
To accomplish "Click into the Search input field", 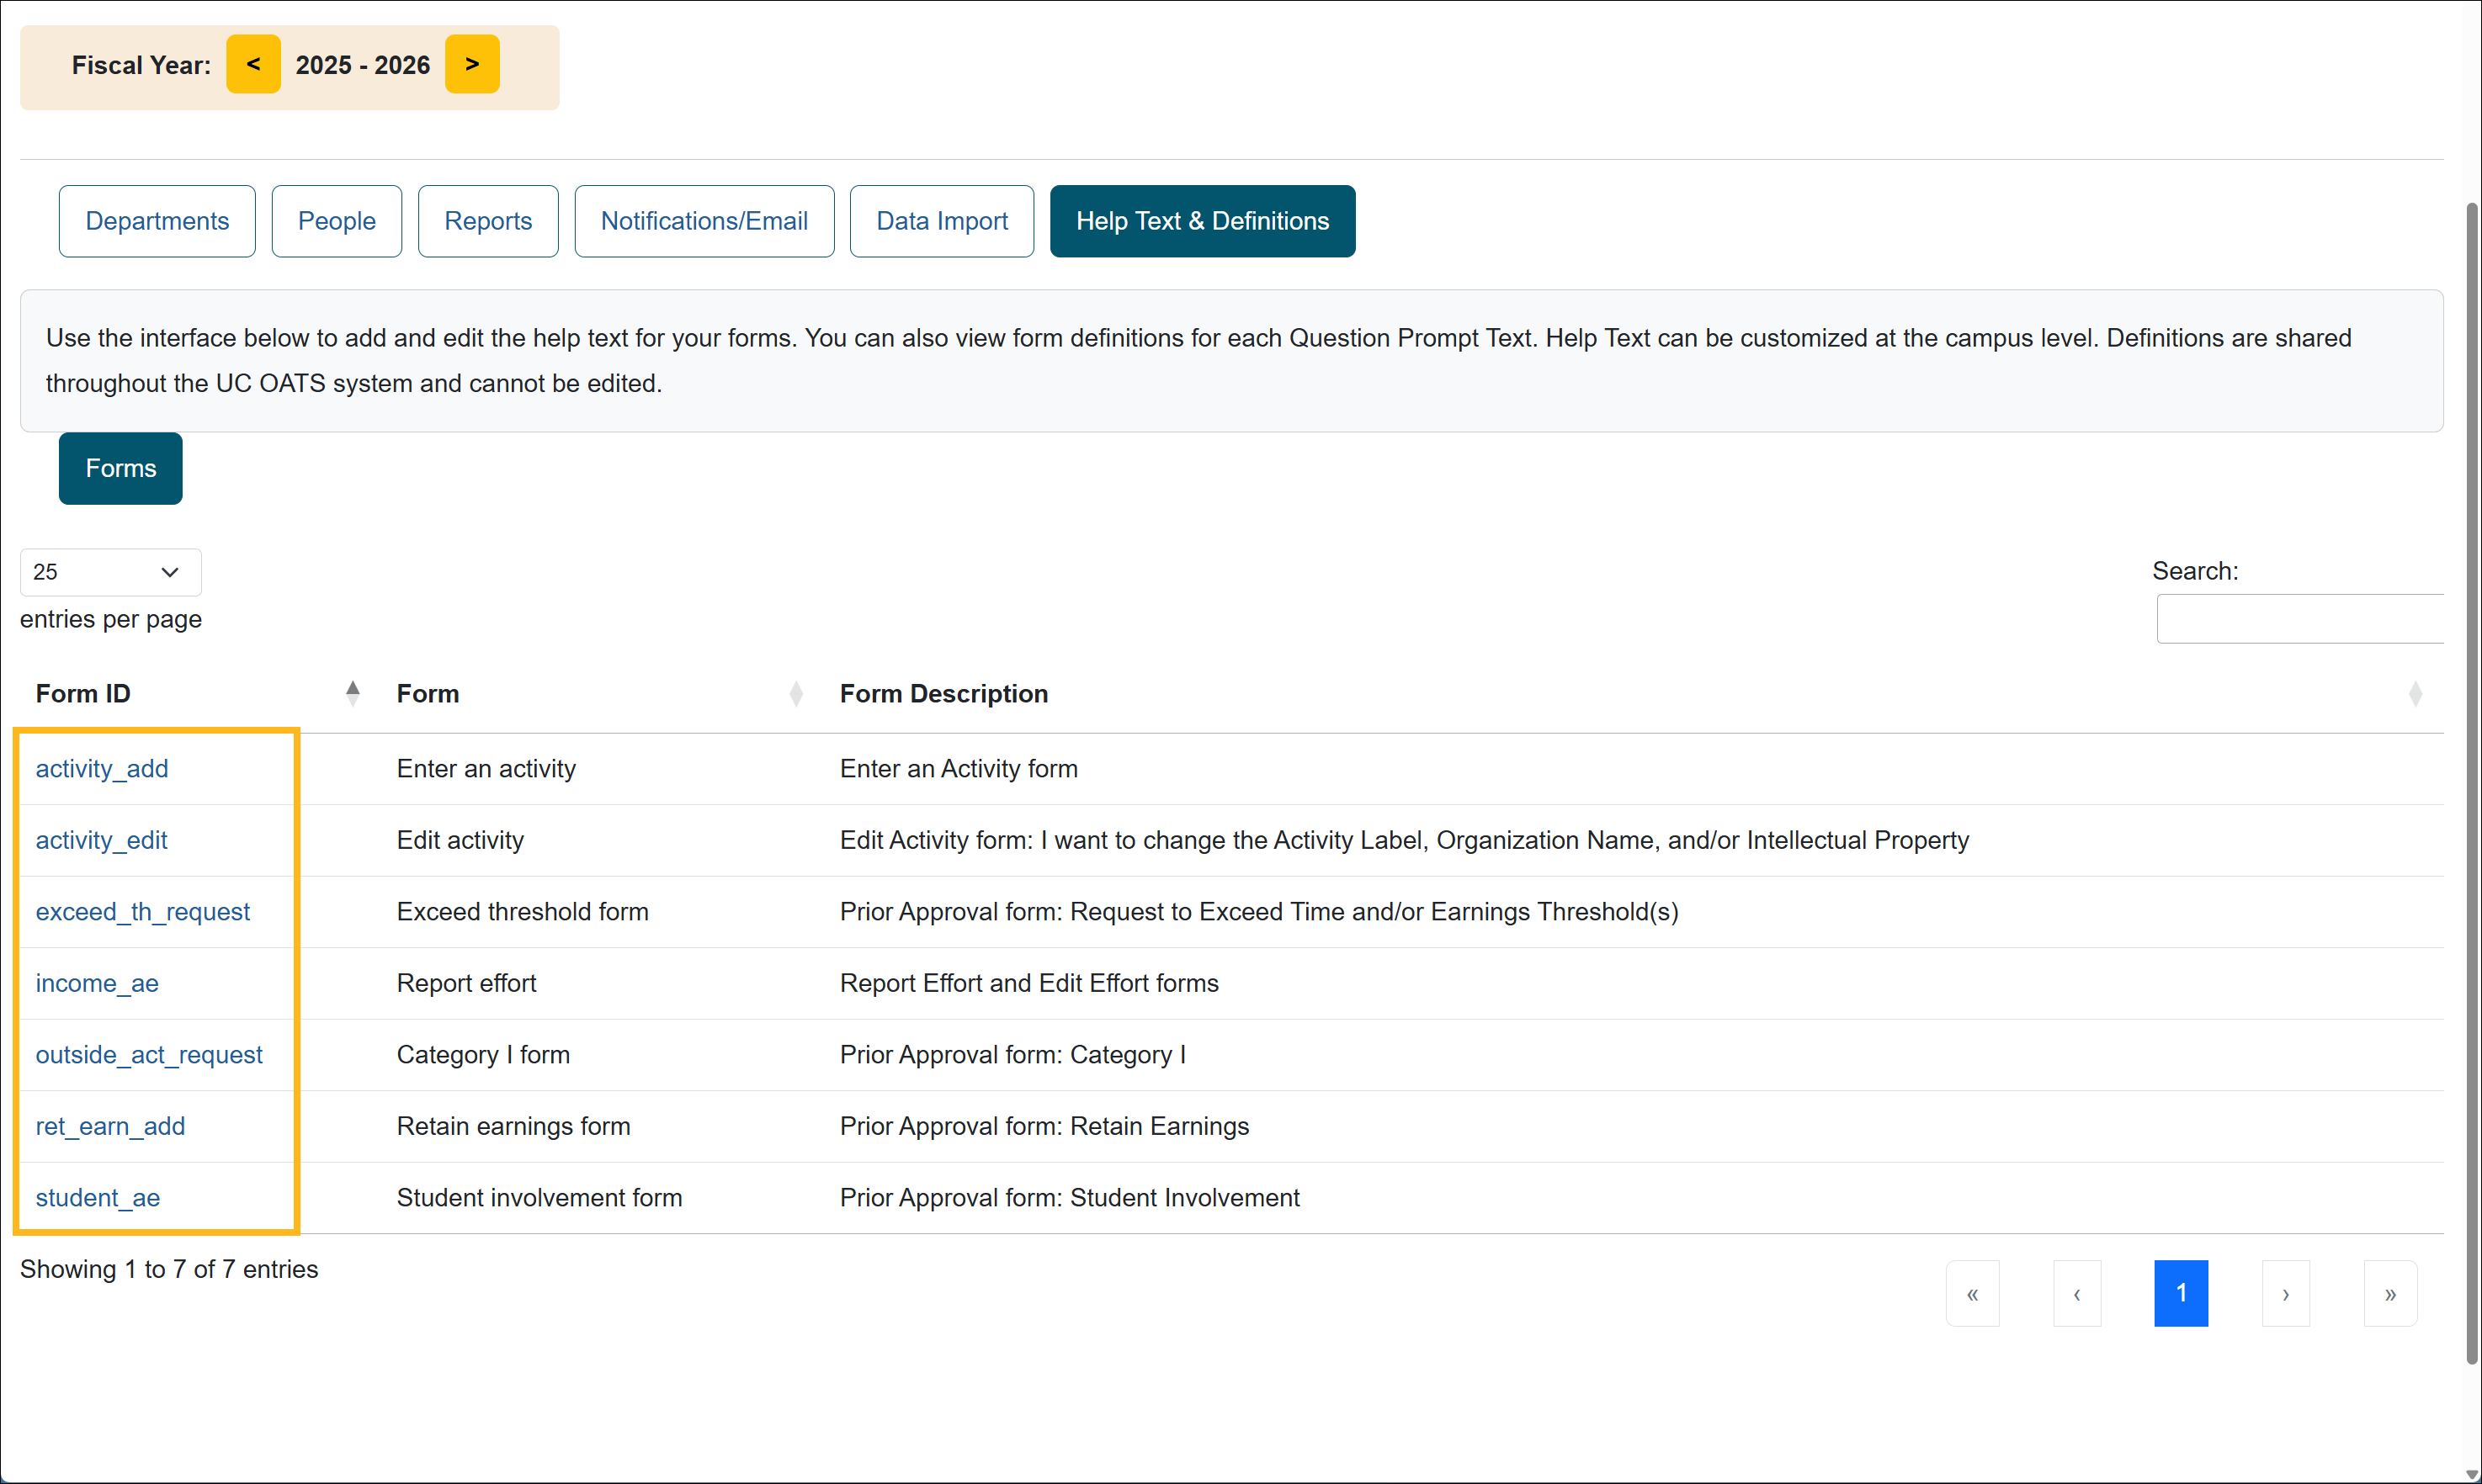I will 2299,619.
